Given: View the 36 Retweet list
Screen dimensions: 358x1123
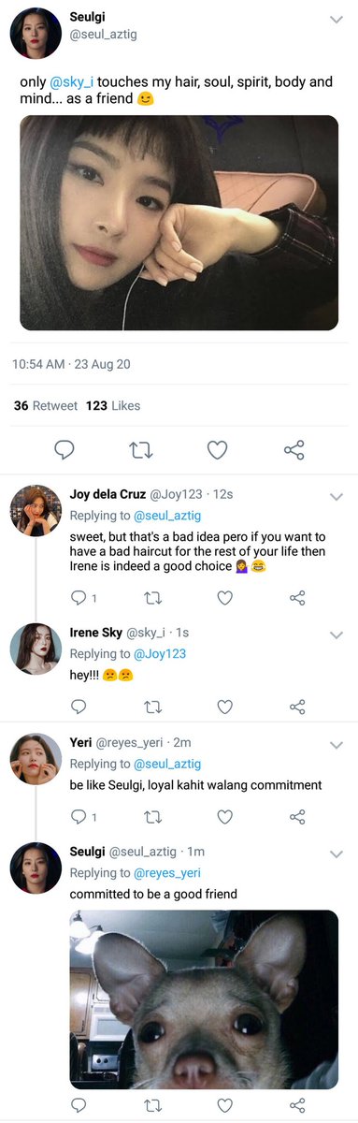Looking at the screenshot, I should [45, 406].
